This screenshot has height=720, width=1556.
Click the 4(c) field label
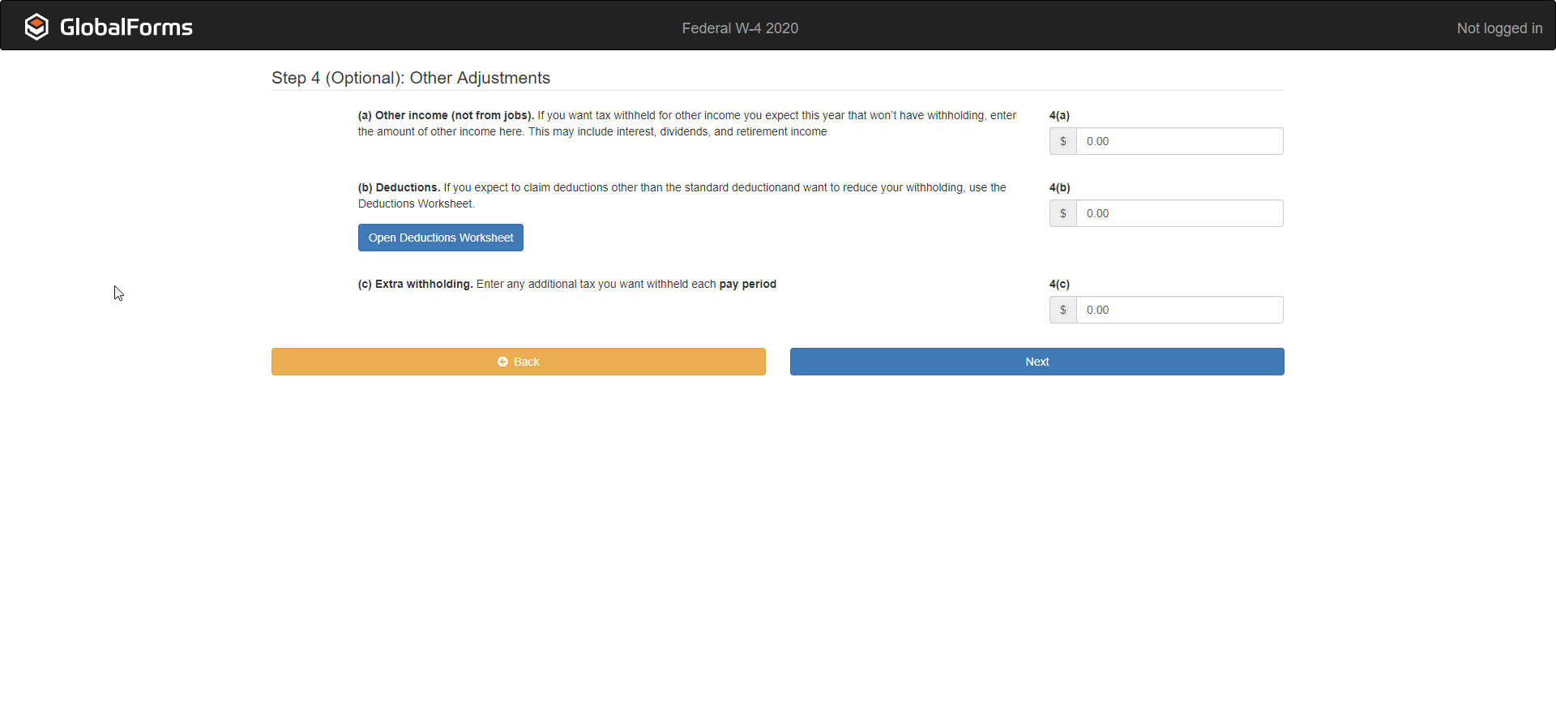coord(1059,284)
